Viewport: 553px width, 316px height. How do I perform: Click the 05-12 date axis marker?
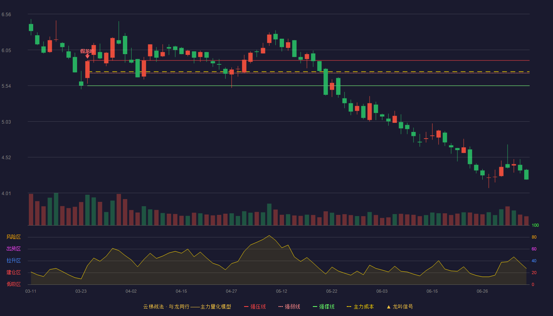(x=282, y=291)
